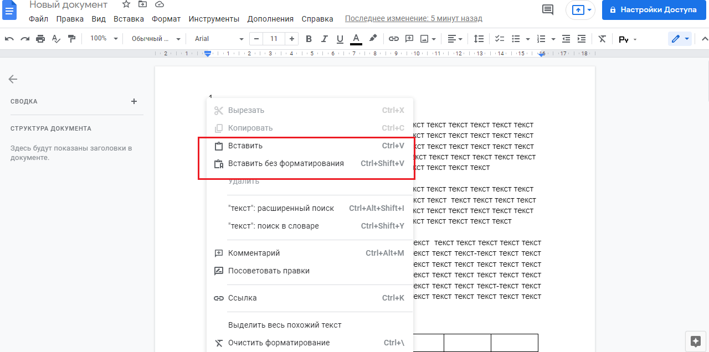709x352 pixels.
Task: Open the Формат menu
Action: 166,19
